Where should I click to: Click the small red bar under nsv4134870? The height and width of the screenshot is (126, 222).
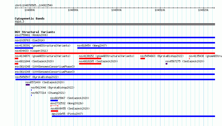coord(16,58)
